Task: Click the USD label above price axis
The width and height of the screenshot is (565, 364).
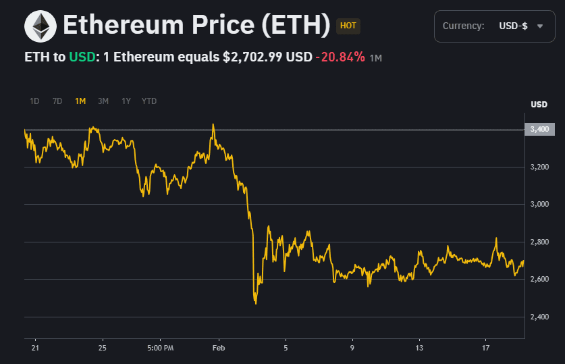Action: (x=539, y=105)
